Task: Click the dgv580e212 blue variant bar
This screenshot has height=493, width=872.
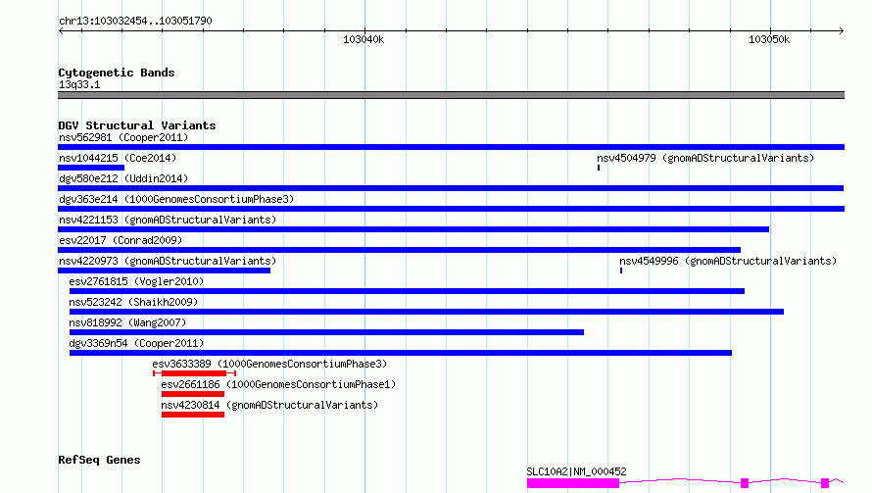Action: [451, 188]
